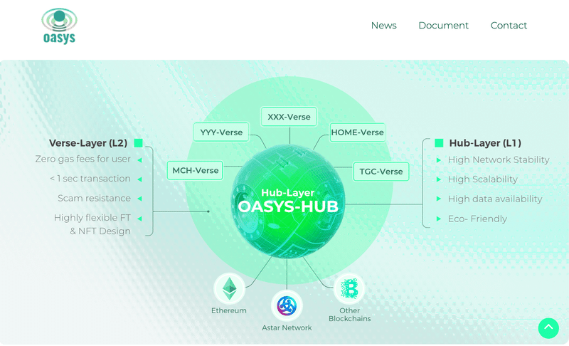Viewport: 569px width, 346px height.
Task: Click 'Highly flexible FT' text
Action: pos(92,218)
